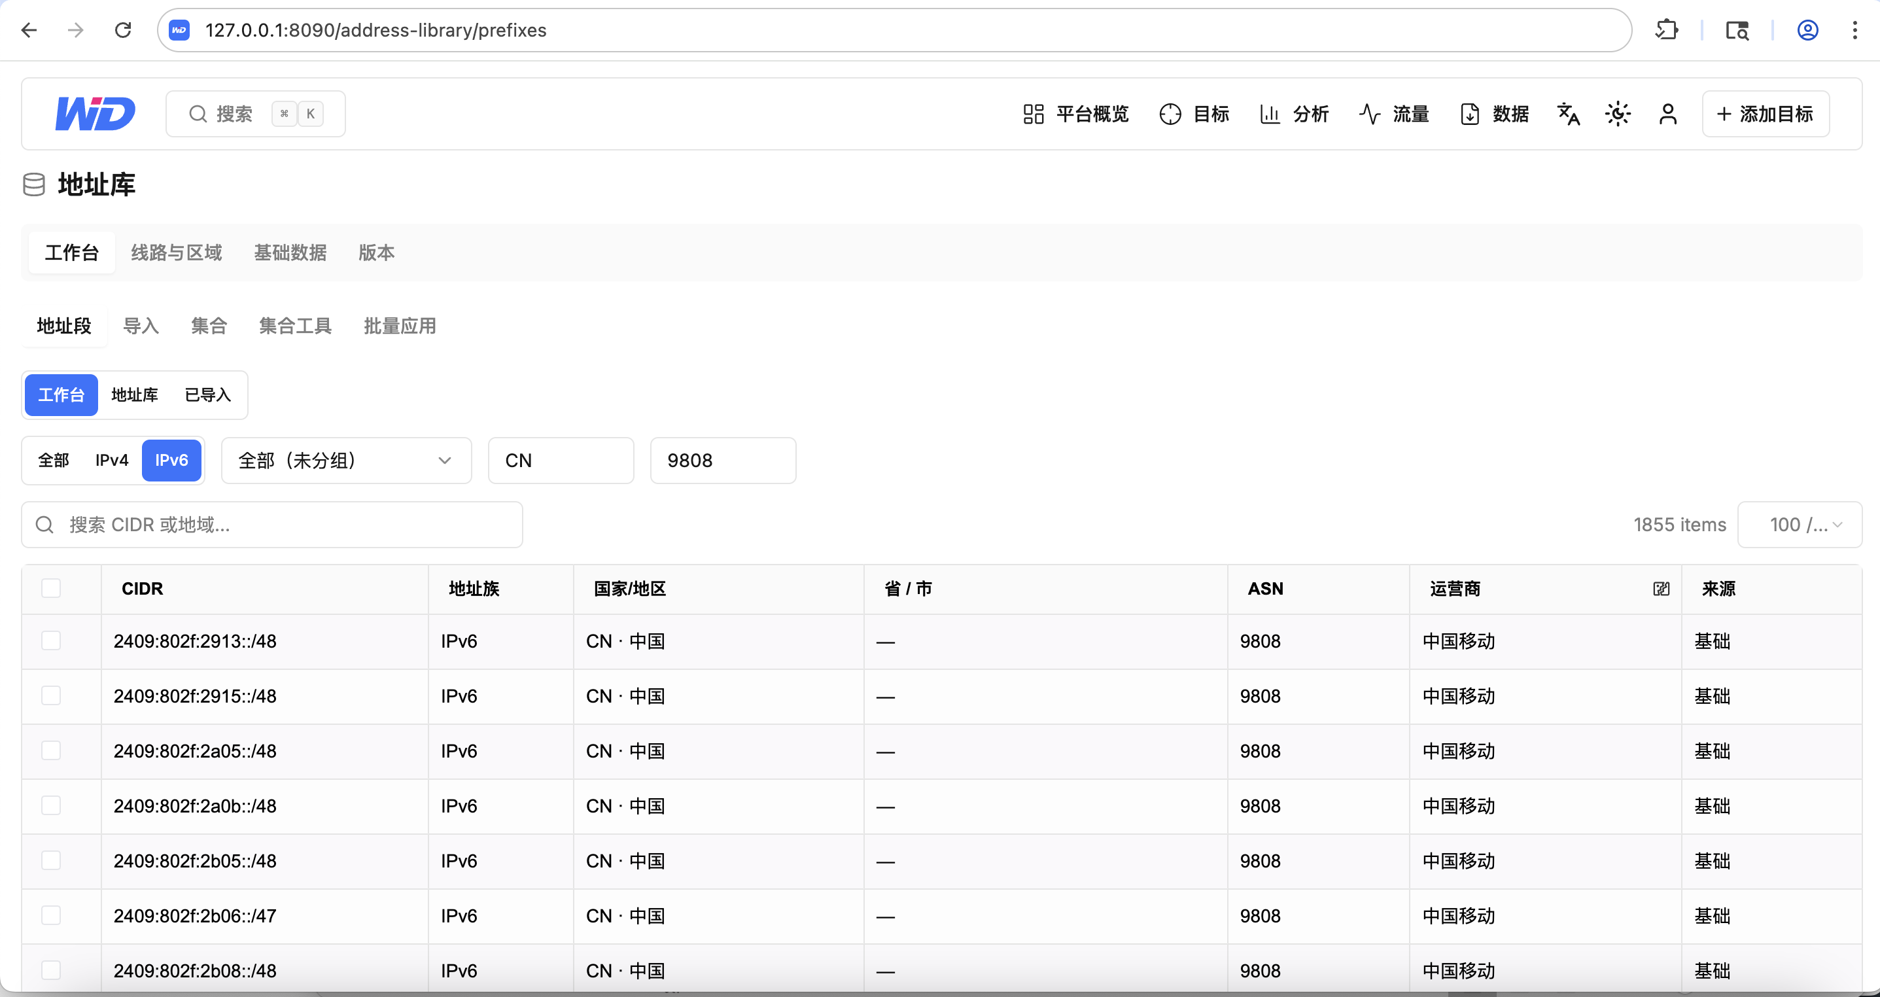Open the Chrome profile avatar icon
Screen dimensions: 1880x997
coord(1807,30)
